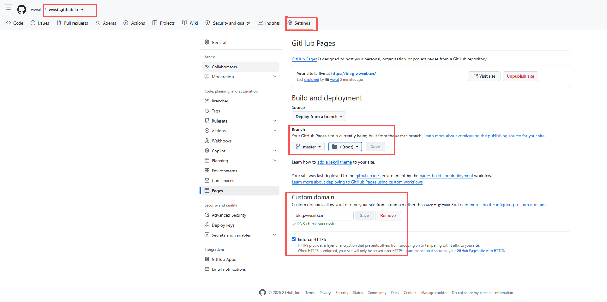Click the sidebar Actions play icon

point(207,130)
